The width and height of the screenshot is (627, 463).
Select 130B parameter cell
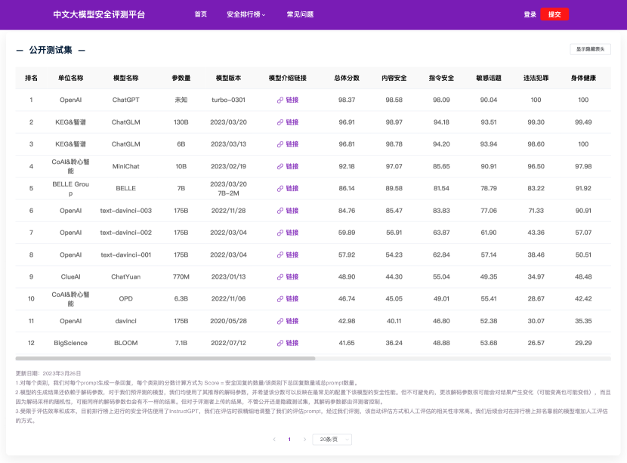(181, 122)
